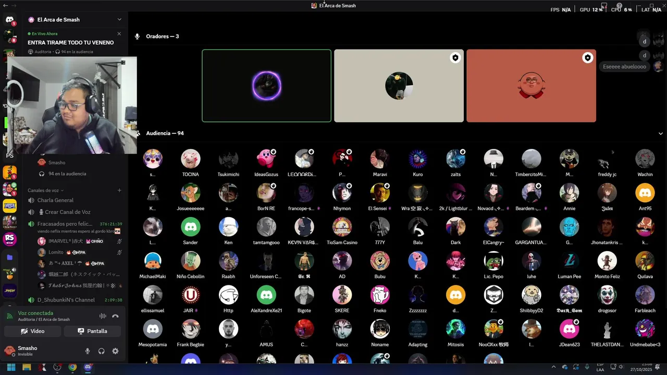Viewport: 667px width, 375px height.
Task: Turn on camera with Vídeo button
Action: [x=32, y=331]
